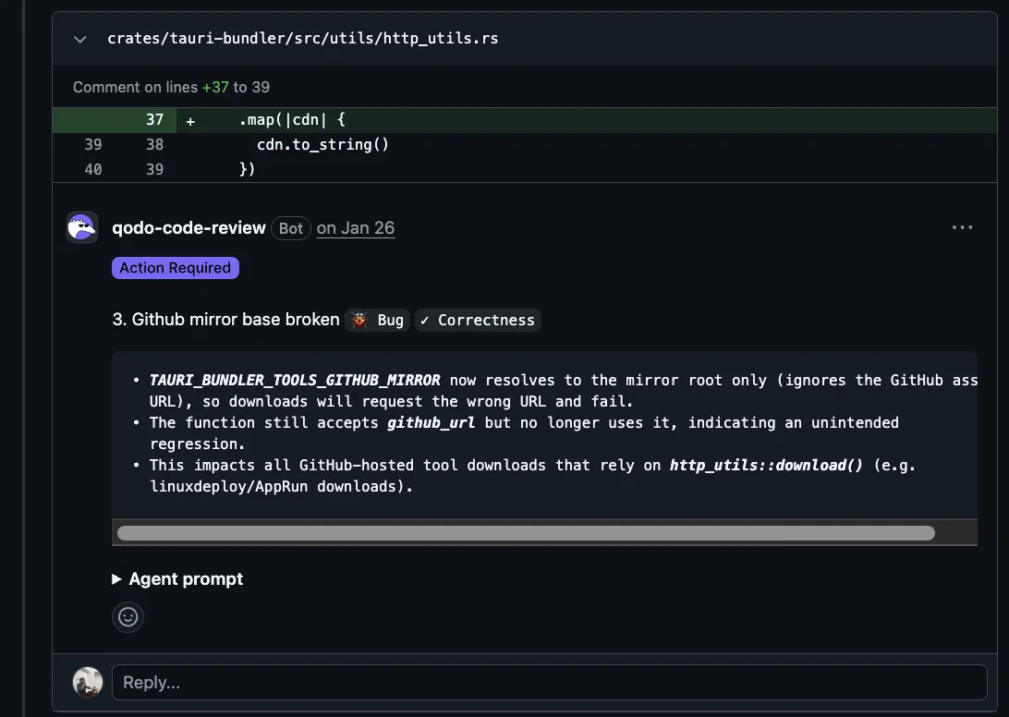This screenshot has width=1009, height=717.
Task: Click old line number 39 in diff
Action: click(x=93, y=145)
